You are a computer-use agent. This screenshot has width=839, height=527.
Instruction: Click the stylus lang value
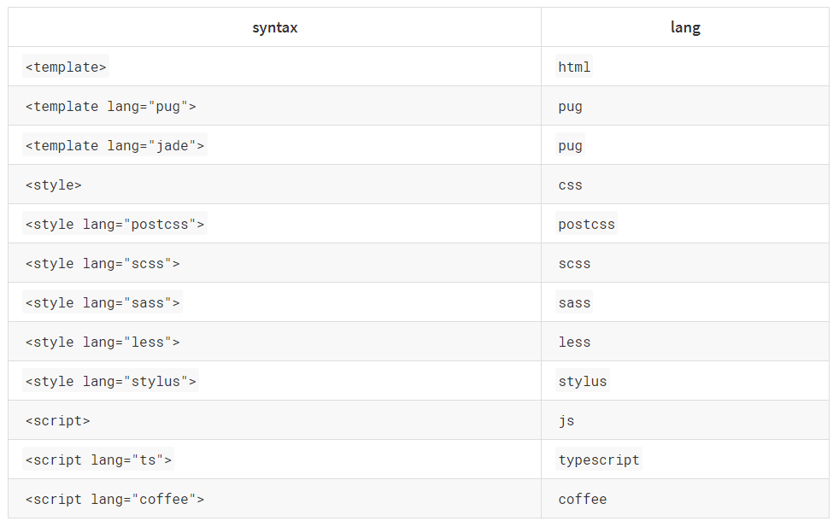[583, 381]
